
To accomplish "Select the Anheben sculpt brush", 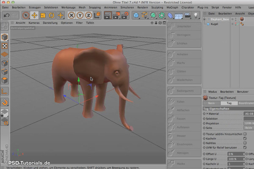I will 184,55.
